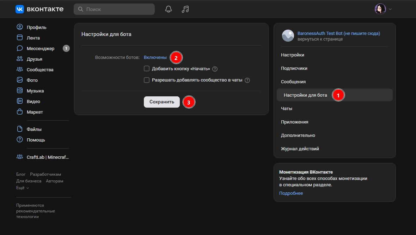Open notifications bell icon
Viewport: 416px width, 235px height.
pos(169,9)
